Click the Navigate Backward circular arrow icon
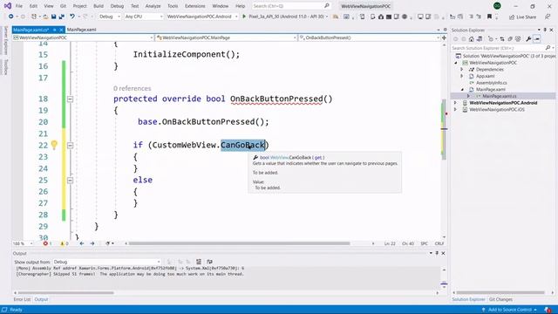Screen dimensions: 558x314 (11, 17)
